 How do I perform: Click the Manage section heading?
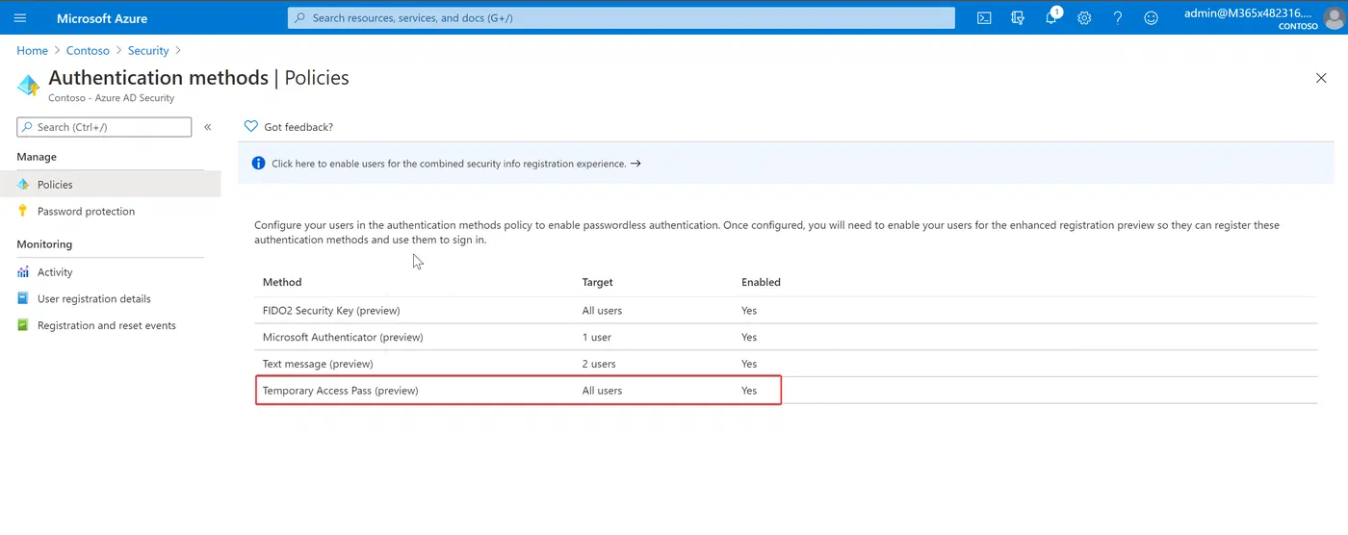(37, 157)
